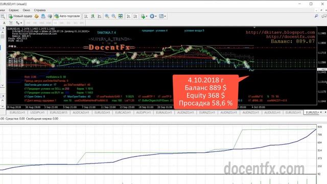
Task: Open the arrows objects icon
Action: pyautogui.click(x=18, y=22)
